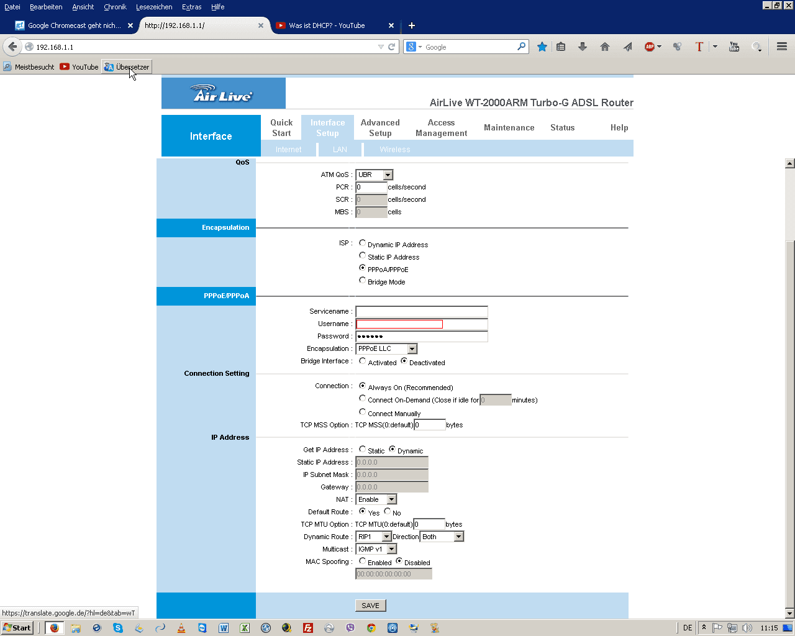This screenshot has height=636, width=795.
Task: Click the Übersetzer bookmark
Action: pyautogui.click(x=127, y=67)
